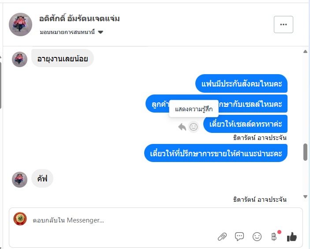Click the page avatar in the reply box
The width and height of the screenshot is (310, 249).
[x=20, y=219]
